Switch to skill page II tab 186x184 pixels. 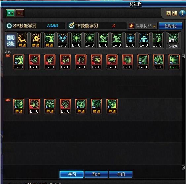pos(20,13)
